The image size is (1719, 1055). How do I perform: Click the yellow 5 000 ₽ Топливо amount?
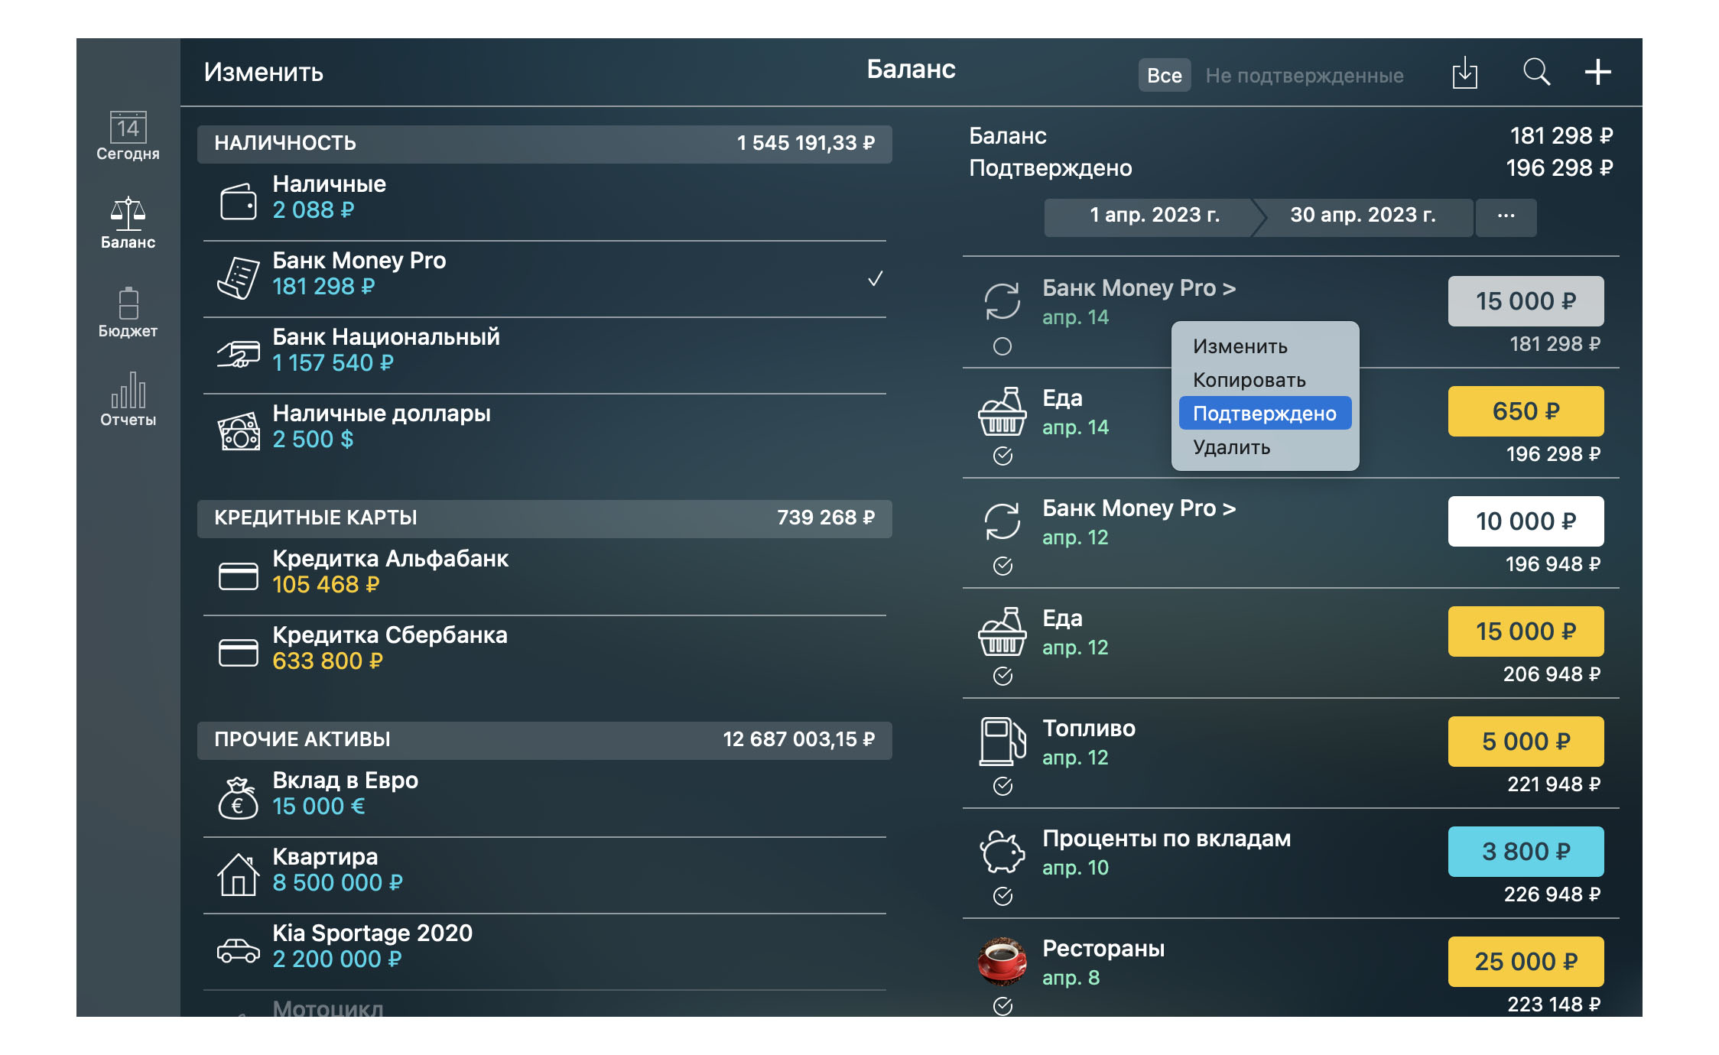click(1526, 742)
